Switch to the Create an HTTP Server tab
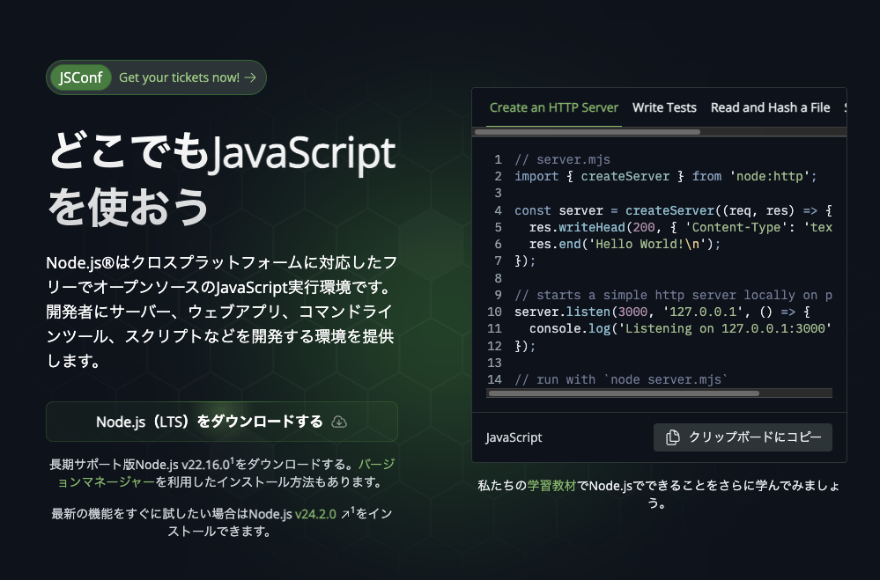The image size is (880, 580). coord(554,107)
